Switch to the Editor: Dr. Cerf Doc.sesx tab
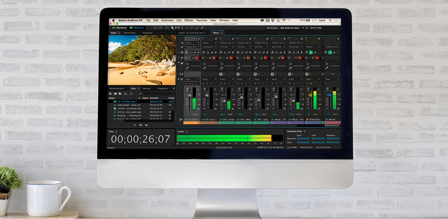This screenshot has width=448, height=219. coord(192,33)
